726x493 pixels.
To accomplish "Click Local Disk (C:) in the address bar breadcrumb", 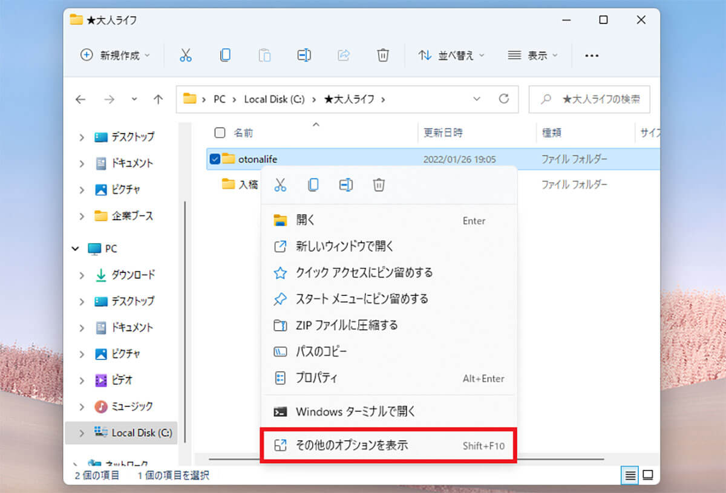I will point(274,99).
